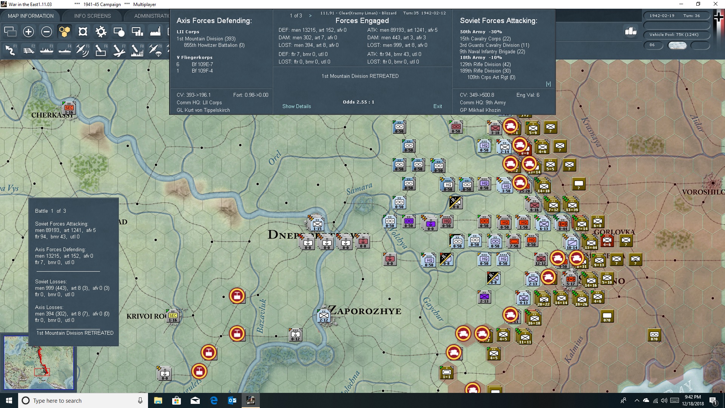
Task: Select the 2-12 unit at Zaporozhye
Action: [x=324, y=316]
